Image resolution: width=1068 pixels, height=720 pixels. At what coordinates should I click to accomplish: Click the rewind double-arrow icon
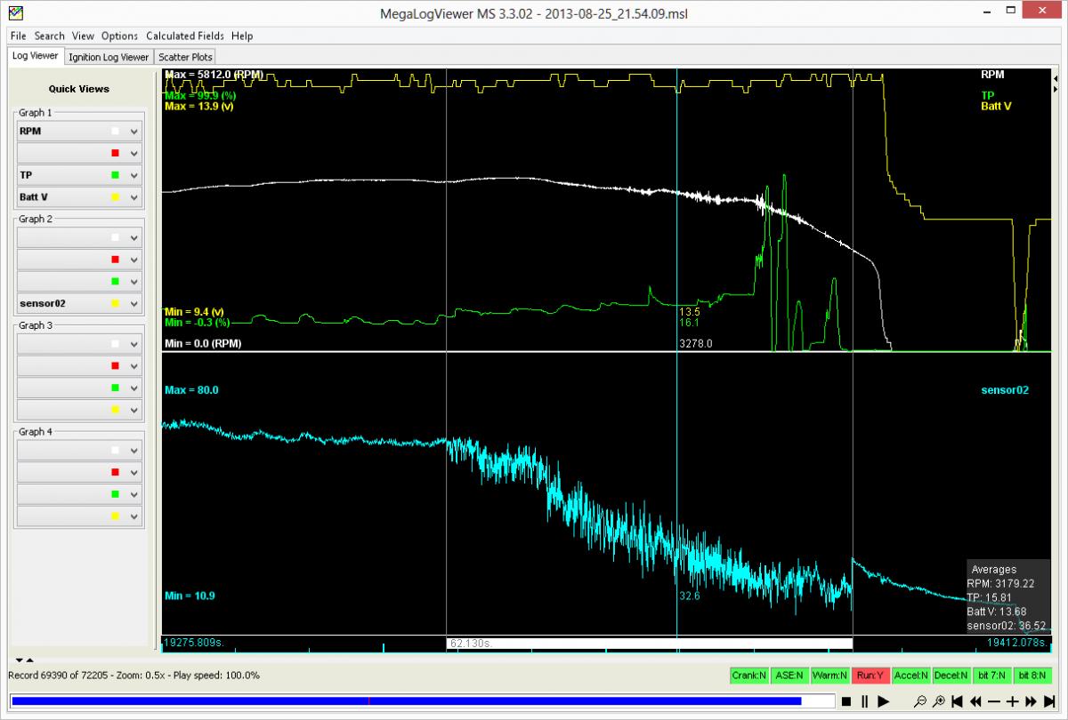pyautogui.click(x=976, y=701)
